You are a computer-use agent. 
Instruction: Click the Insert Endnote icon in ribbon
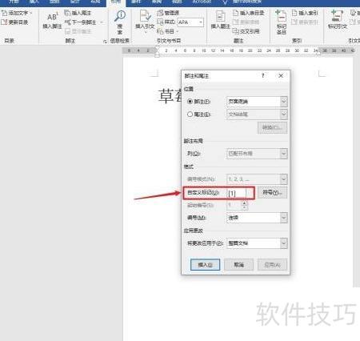(67, 13)
